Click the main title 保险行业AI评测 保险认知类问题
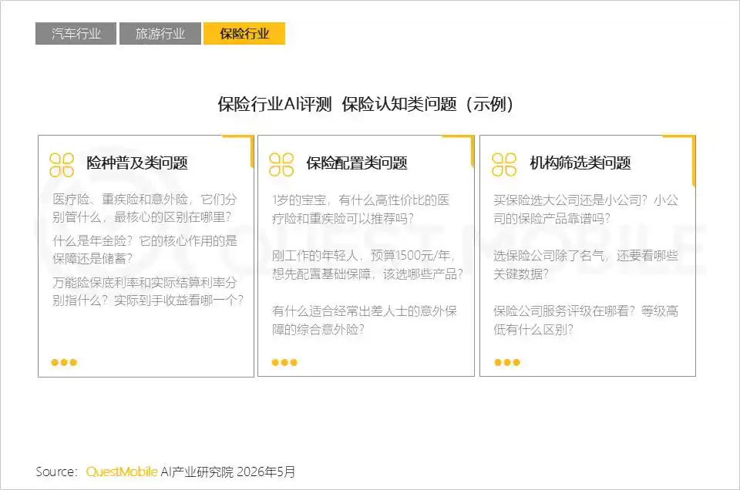 tap(365, 104)
